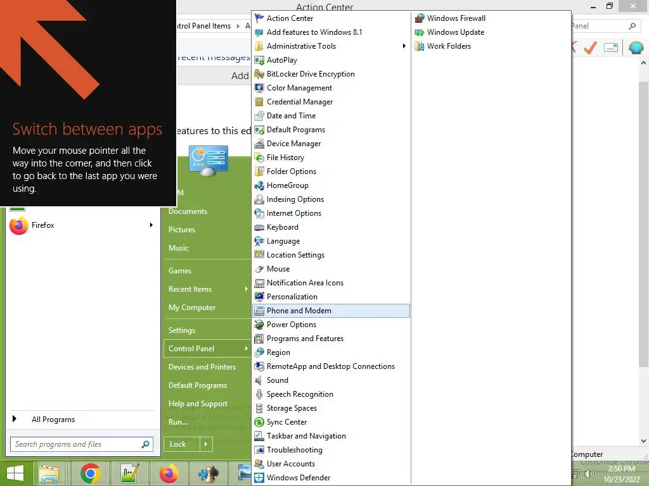
Task: Expand the Firefox jump list arrow
Action: (151, 225)
